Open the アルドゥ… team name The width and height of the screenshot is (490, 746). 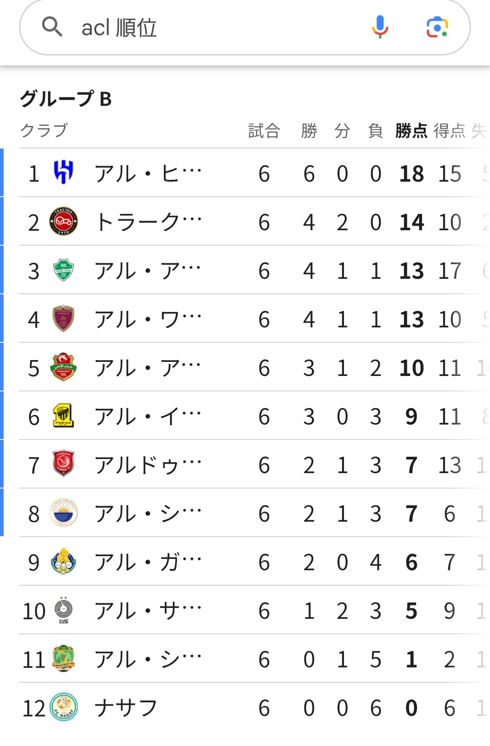point(148,465)
